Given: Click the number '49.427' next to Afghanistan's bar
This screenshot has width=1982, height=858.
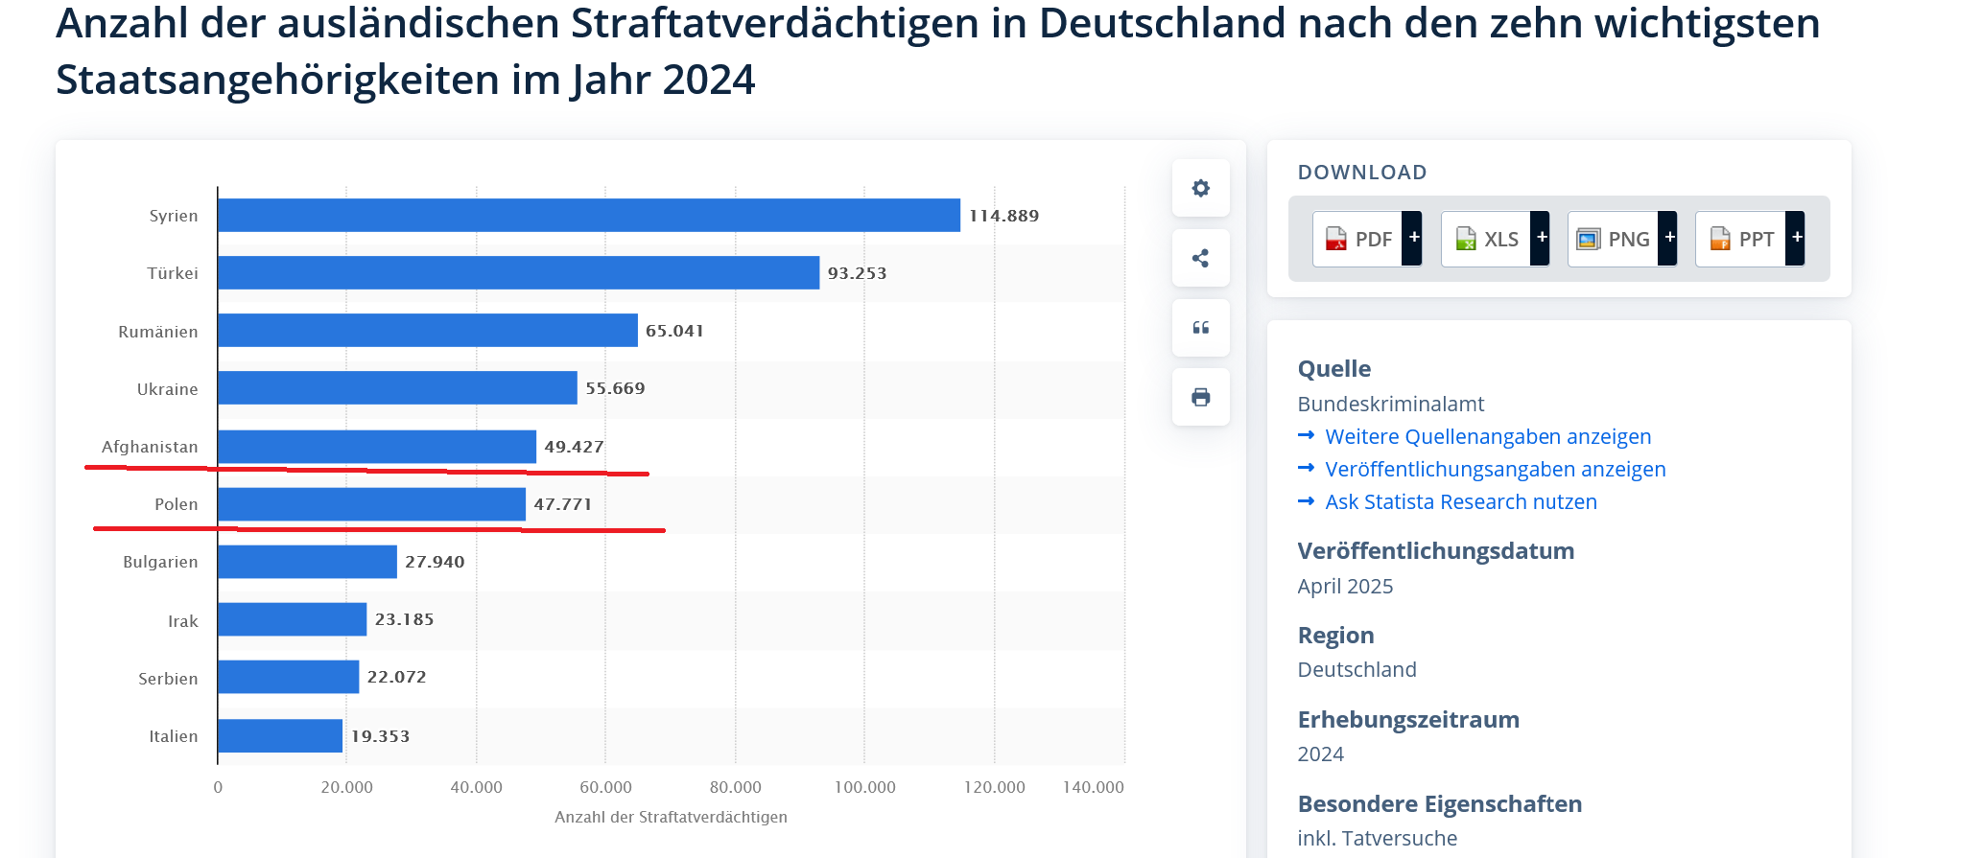Looking at the screenshot, I should [x=574, y=447].
